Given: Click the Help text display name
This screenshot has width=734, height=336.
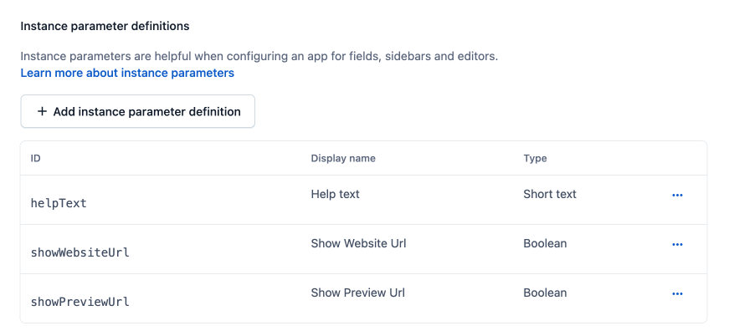Looking at the screenshot, I should tap(335, 194).
